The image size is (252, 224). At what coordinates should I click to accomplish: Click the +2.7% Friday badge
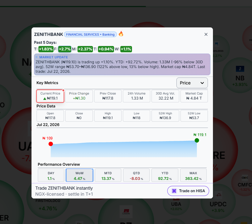point(65,49)
